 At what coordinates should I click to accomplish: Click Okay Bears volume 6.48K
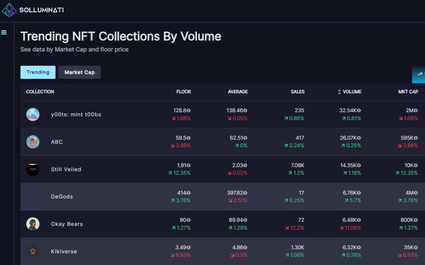click(x=352, y=220)
